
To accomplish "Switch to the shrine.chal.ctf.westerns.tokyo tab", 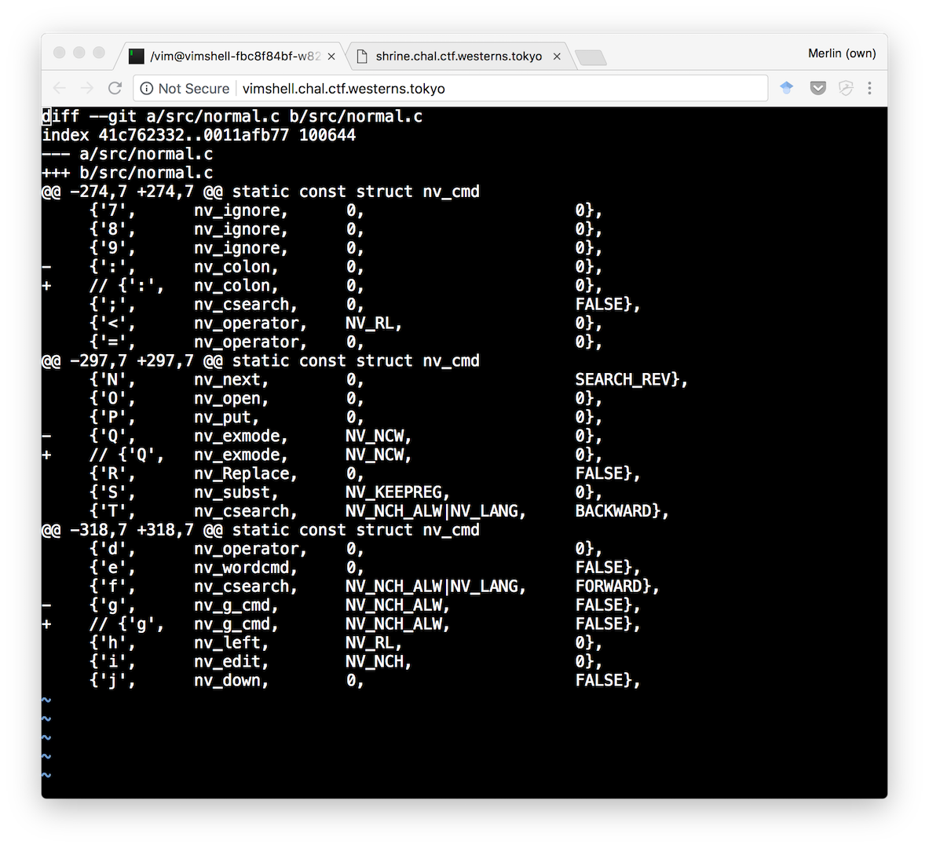I will click(457, 57).
